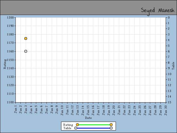Click the left orange Rating legend marker
This screenshot has width=177, height=133.
coord(77,125)
